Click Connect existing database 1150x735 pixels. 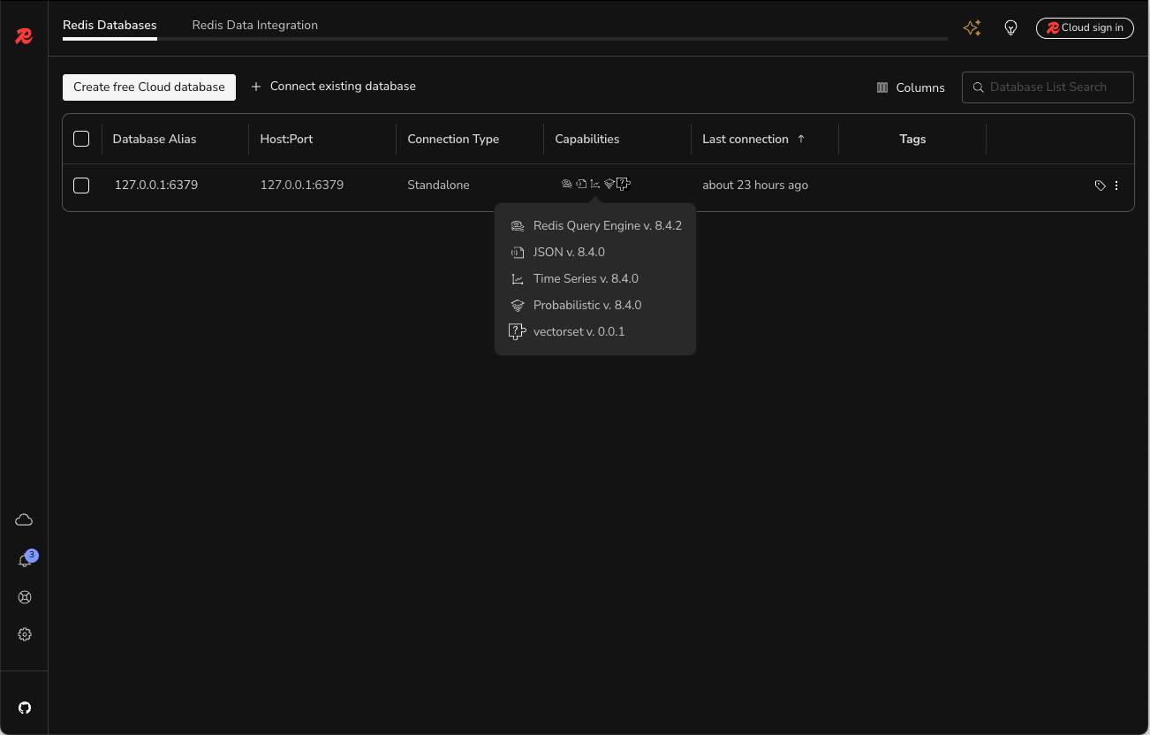pyautogui.click(x=334, y=87)
